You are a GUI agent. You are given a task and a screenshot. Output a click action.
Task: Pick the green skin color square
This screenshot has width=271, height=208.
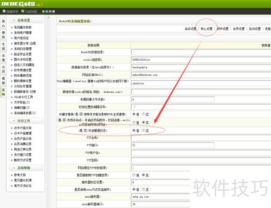point(43,11)
